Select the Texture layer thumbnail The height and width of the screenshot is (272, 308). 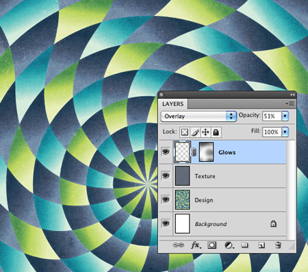point(182,176)
